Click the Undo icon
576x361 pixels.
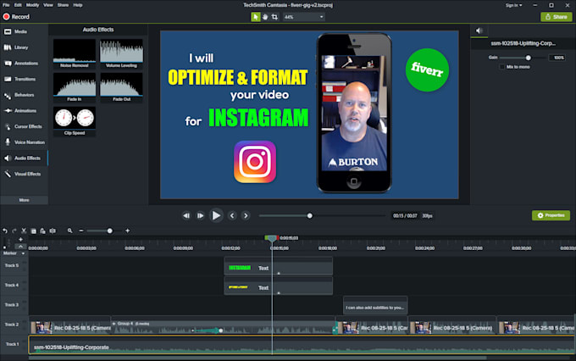coord(5,230)
